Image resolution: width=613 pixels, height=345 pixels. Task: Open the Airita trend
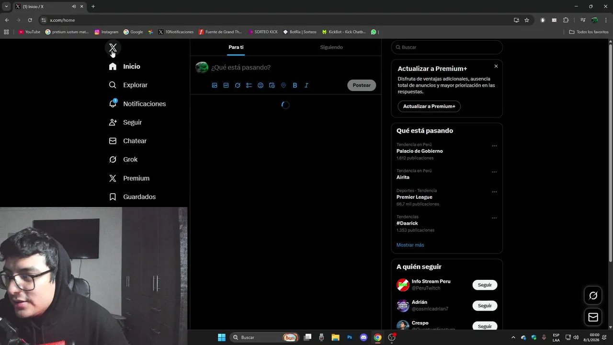click(403, 177)
